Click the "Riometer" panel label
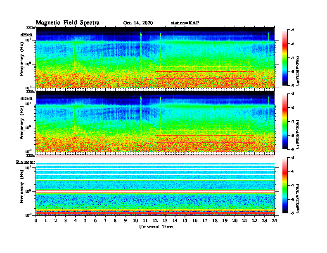This screenshot has height=253, width=327. click(26, 162)
